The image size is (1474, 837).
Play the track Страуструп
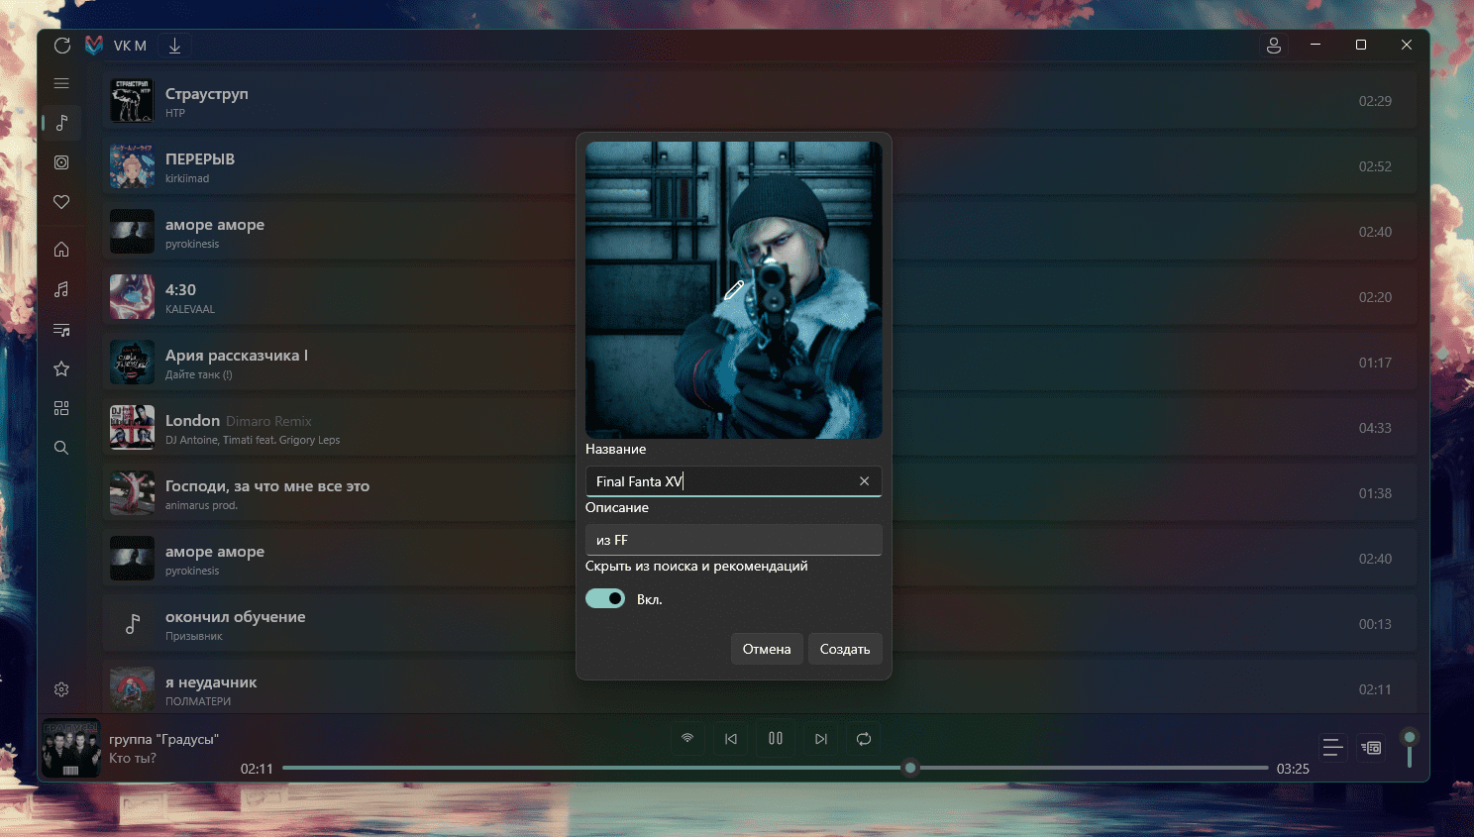759,101
